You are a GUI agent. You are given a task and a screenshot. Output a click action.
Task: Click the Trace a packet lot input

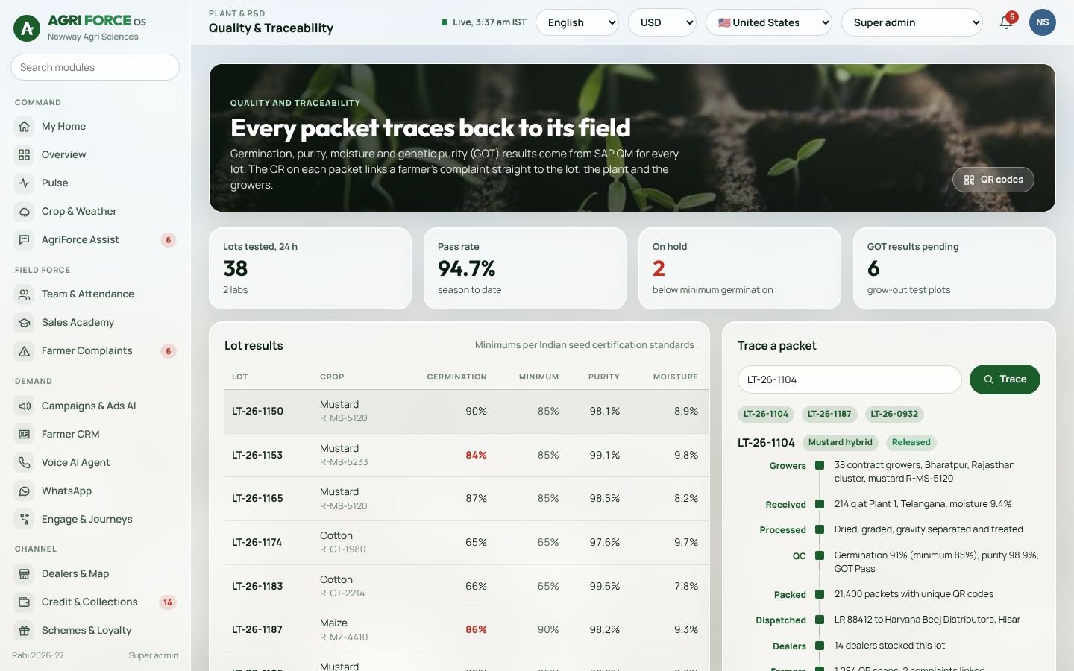pos(850,379)
